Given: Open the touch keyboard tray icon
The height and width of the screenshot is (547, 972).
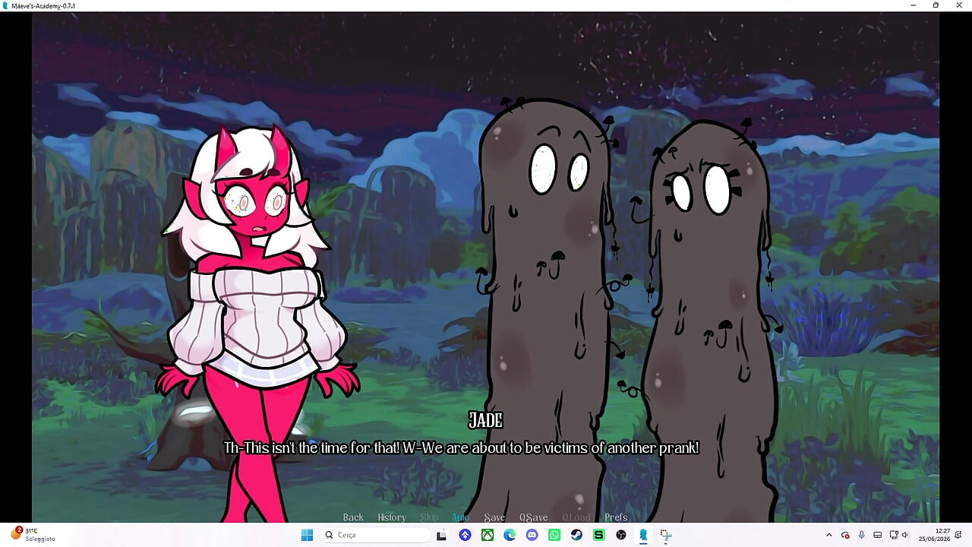Looking at the screenshot, I should pyautogui.click(x=877, y=535).
